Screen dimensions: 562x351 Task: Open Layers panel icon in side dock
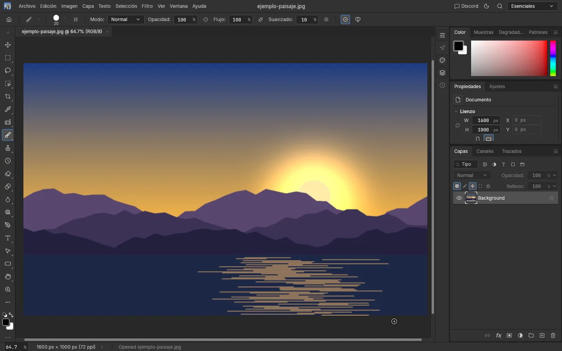click(442, 73)
